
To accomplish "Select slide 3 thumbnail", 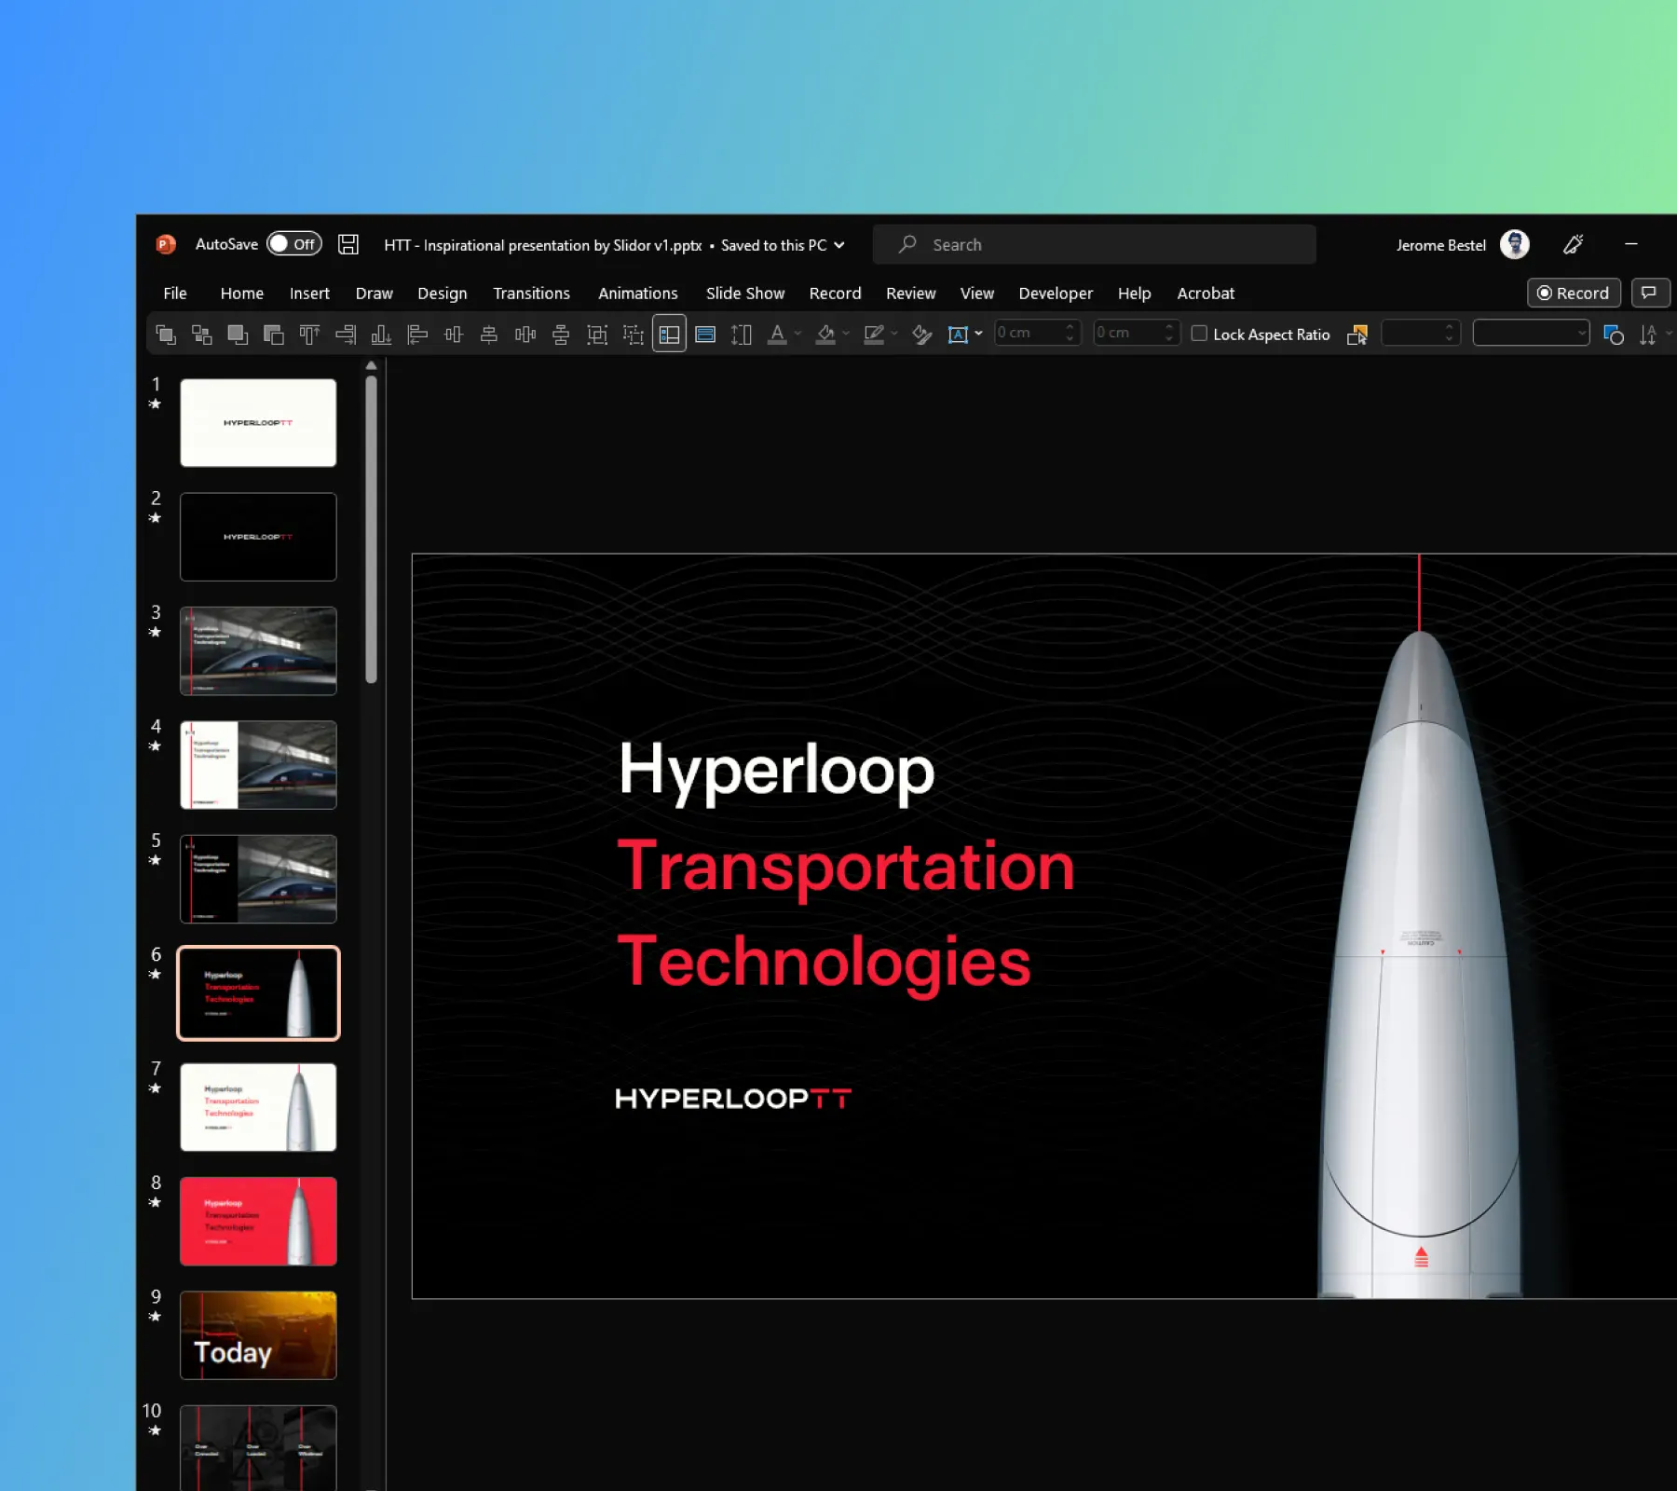I will click(x=258, y=650).
